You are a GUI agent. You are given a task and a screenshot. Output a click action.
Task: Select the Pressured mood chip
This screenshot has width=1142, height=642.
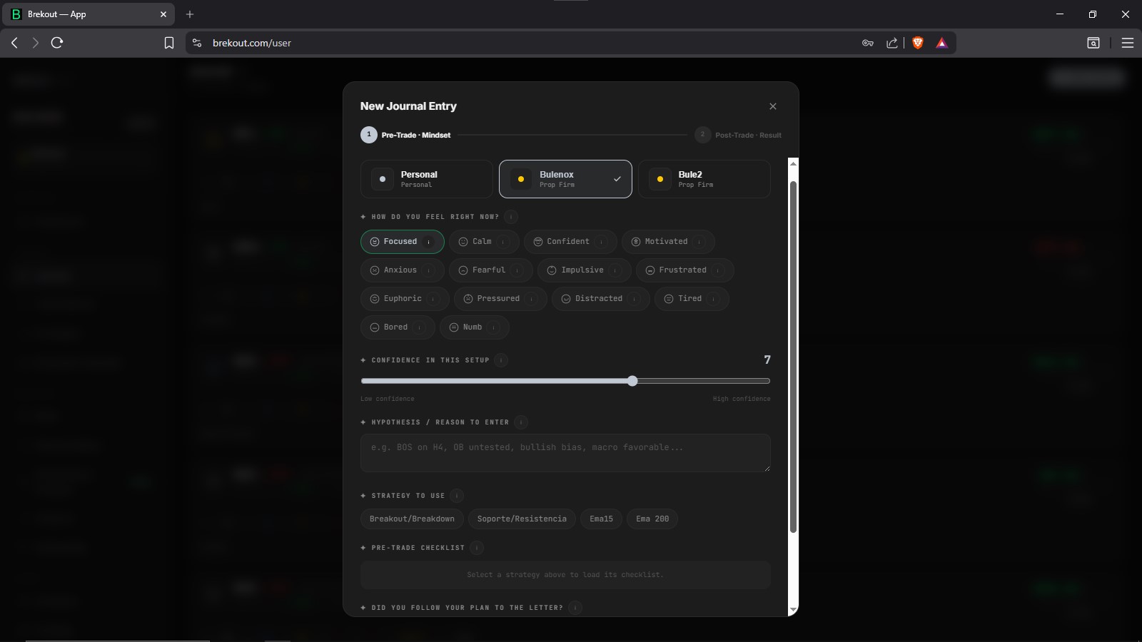tap(500, 299)
